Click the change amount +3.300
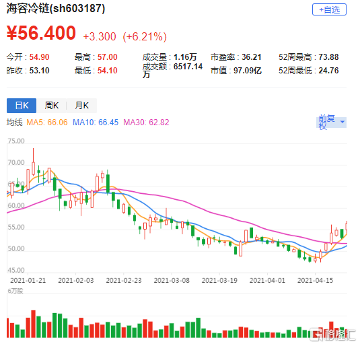Viewport: 360px width, 346px height. [100, 37]
